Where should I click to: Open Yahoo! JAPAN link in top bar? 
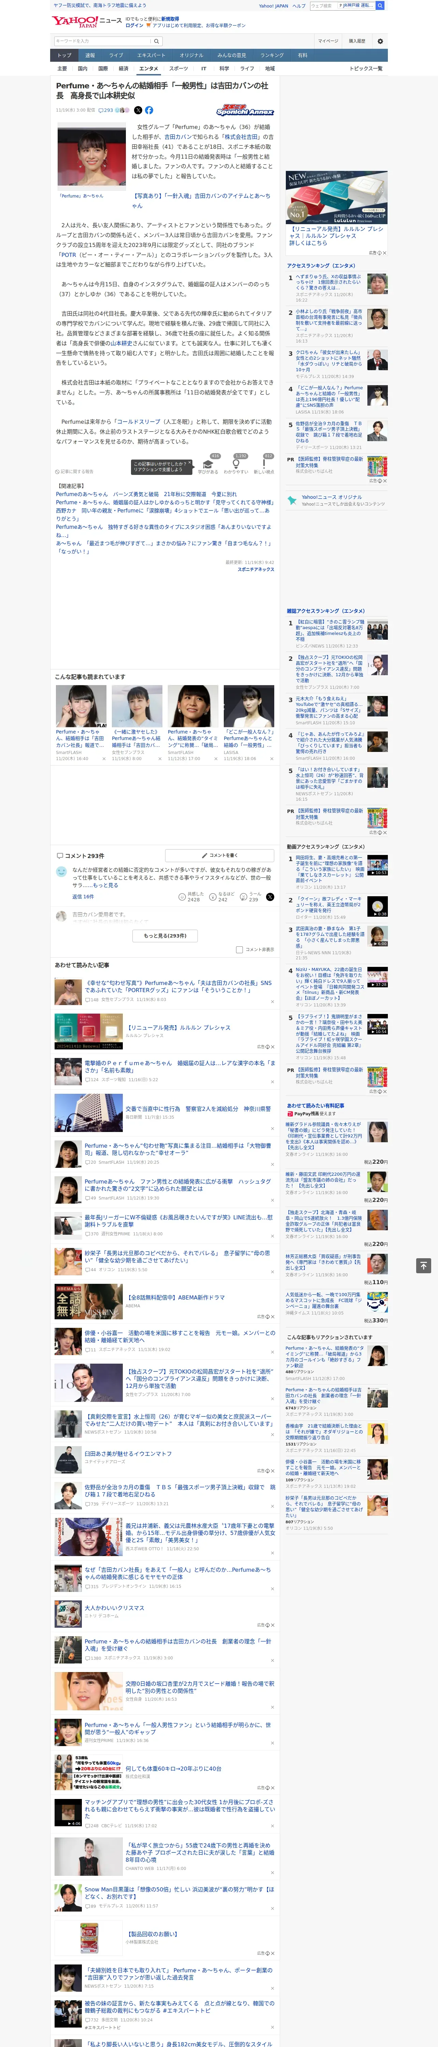(x=274, y=5)
